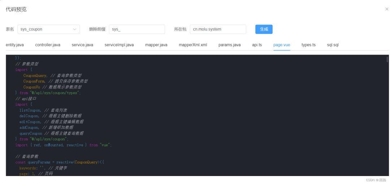The height and width of the screenshot is (184, 390).
Task: Click the 所在包 cn.molu.system input
Action: point(218,29)
